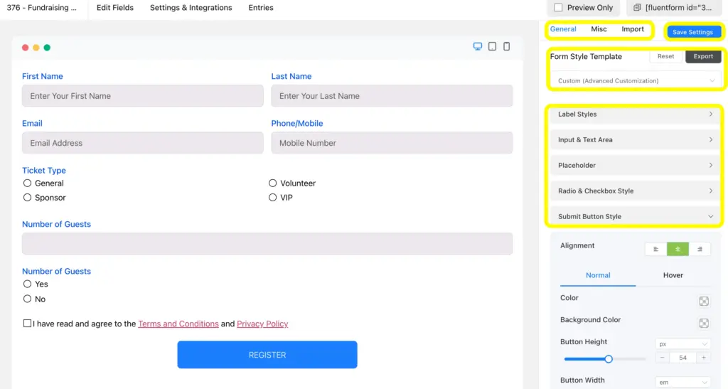728x389 pixels.
Task: Click the Email Address input field
Action: [142, 143]
